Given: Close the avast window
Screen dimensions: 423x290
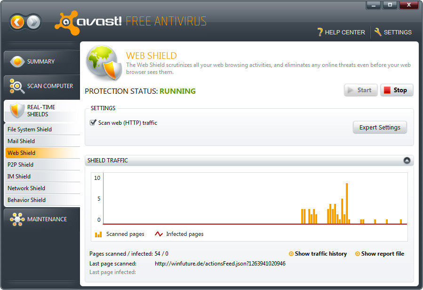Looking at the screenshot, I should (x=409, y=5).
